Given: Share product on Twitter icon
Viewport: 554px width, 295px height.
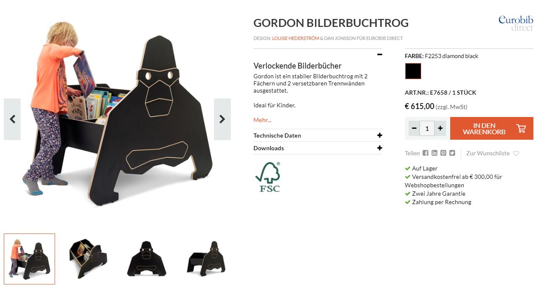Looking at the screenshot, I should pyautogui.click(x=452, y=153).
